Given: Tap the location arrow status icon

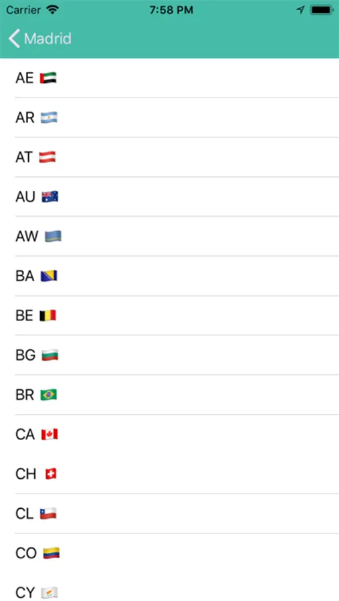Looking at the screenshot, I should pos(301,10).
